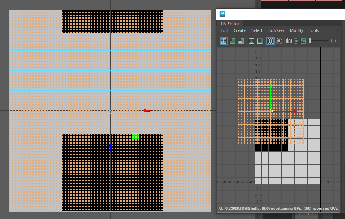Click the viewport move manipulator center circle
The height and width of the screenshot is (219, 345).
point(110,111)
